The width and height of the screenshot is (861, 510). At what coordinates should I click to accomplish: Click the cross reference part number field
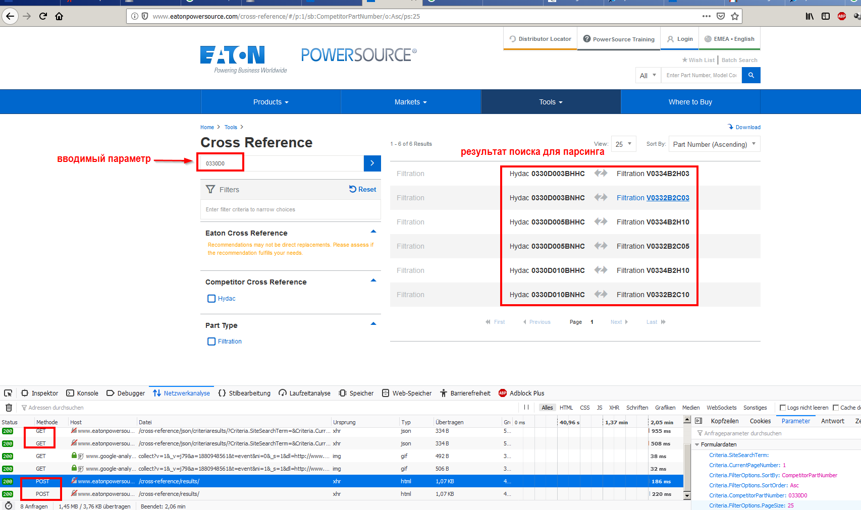click(282, 163)
